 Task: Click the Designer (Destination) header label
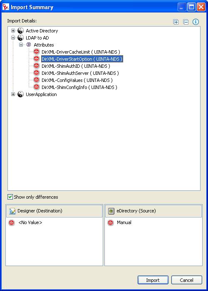click(40, 211)
